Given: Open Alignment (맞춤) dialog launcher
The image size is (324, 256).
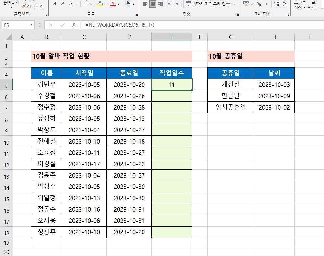Looking at the screenshot, I should (x=237, y=14).
